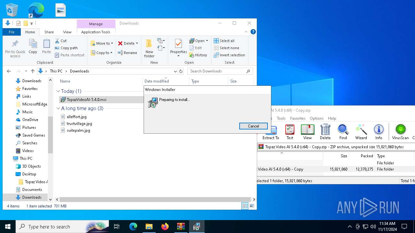Collapse the ribbon with chevron
The width and height of the screenshot is (415, 233).
(x=246, y=32)
